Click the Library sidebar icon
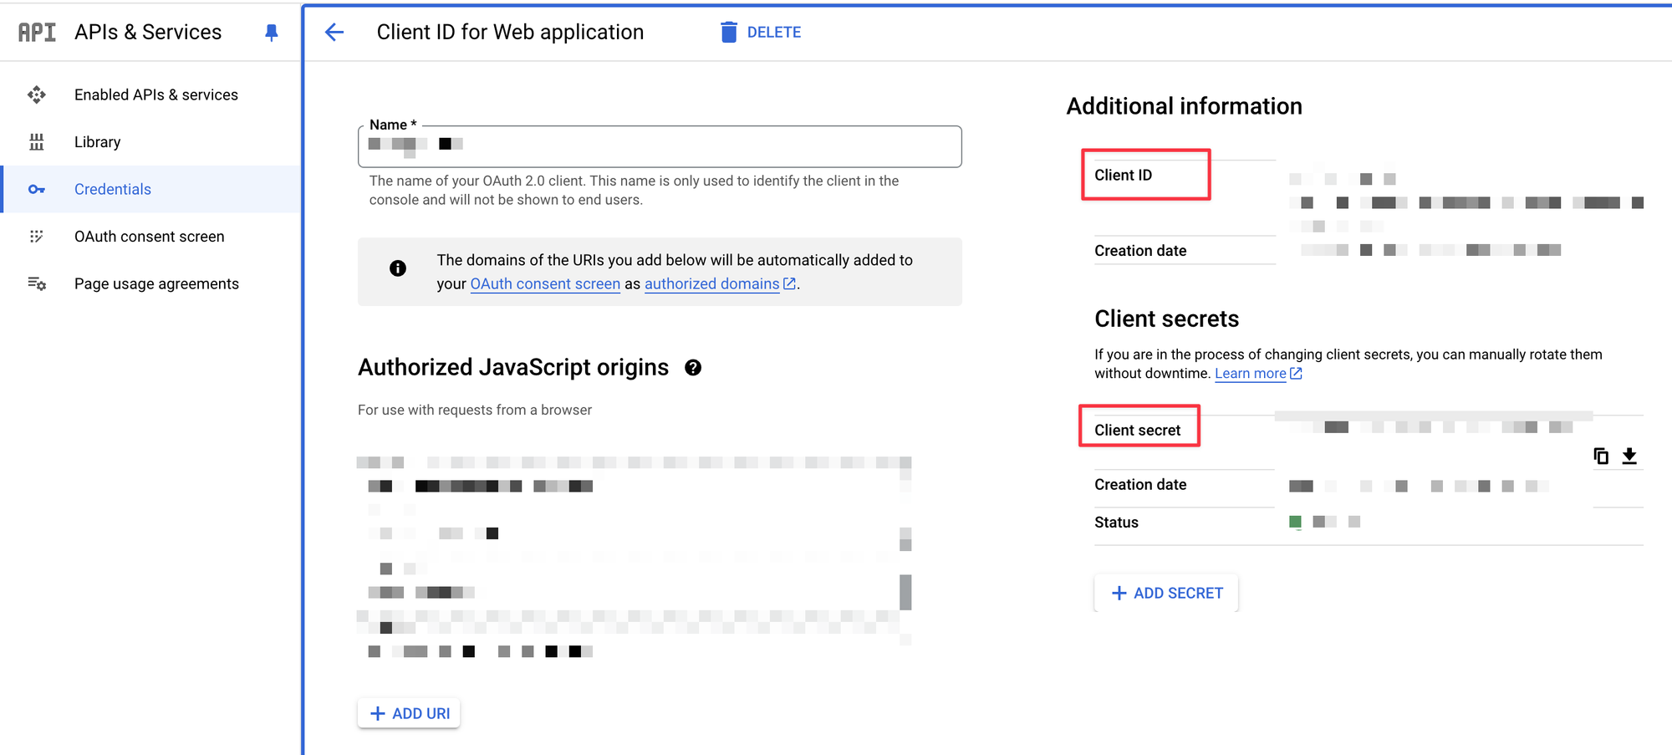The height and width of the screenshot is (755, 1672). point(37,142)
